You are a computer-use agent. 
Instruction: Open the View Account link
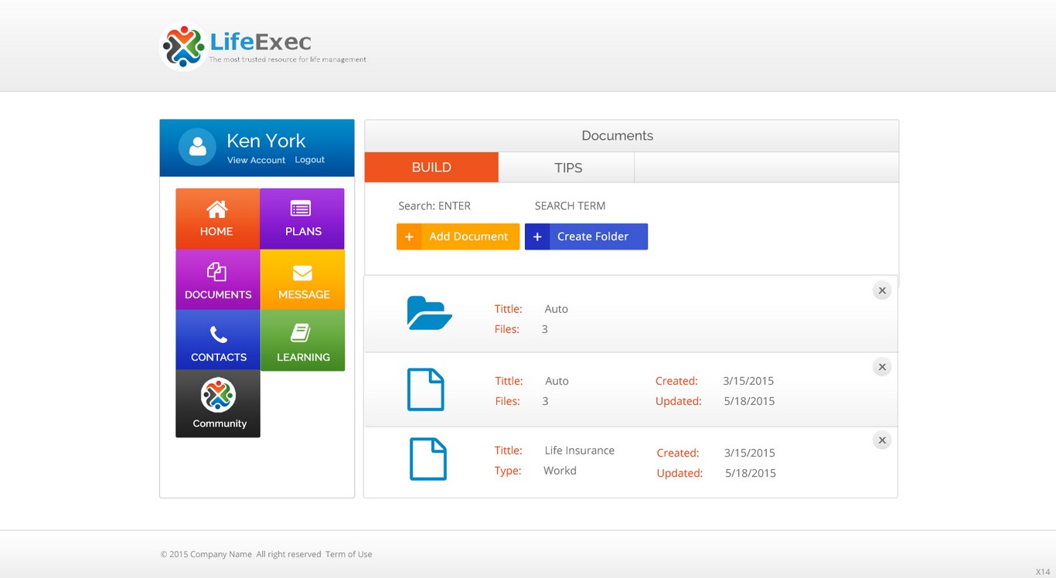pyautogui.click(x=256, y=160)
